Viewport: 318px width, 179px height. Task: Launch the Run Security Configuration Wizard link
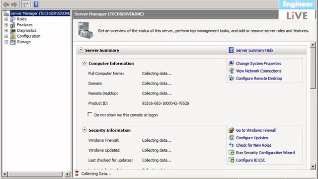pyautogui.click(x=265, y=153)
